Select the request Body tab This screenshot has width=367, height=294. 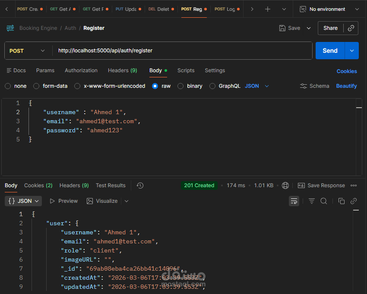(x=158, y=70)
